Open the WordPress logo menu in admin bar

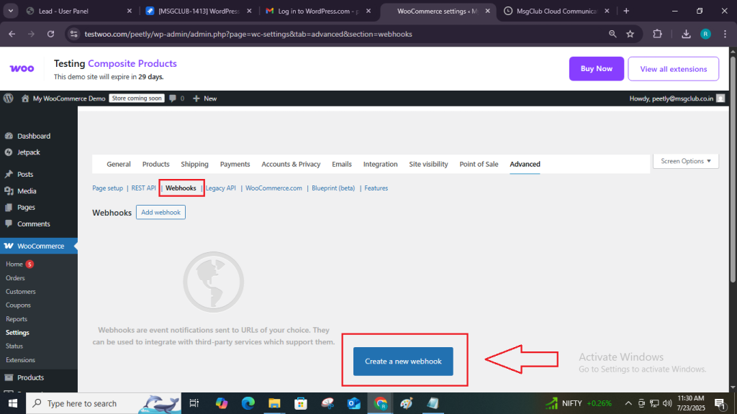(x=9, y=98)
